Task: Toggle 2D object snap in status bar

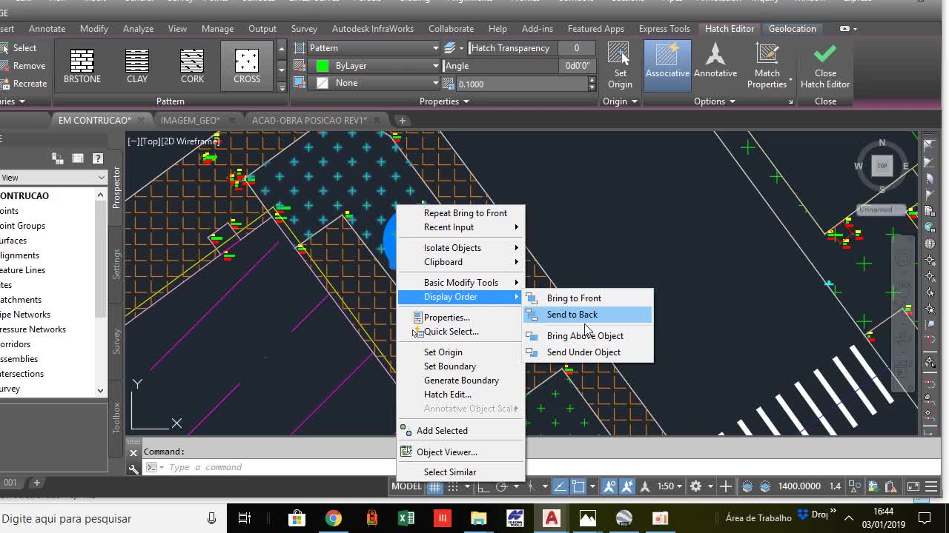Action: [x=578, y=486]
